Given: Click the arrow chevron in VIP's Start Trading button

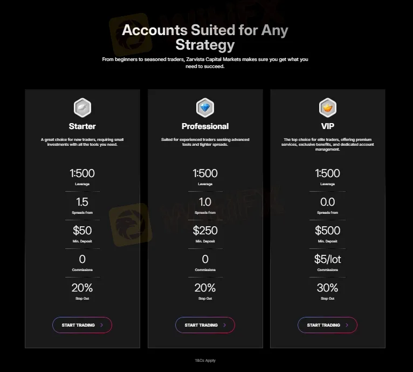Looking at the screenshot, I should coord(347,325).
